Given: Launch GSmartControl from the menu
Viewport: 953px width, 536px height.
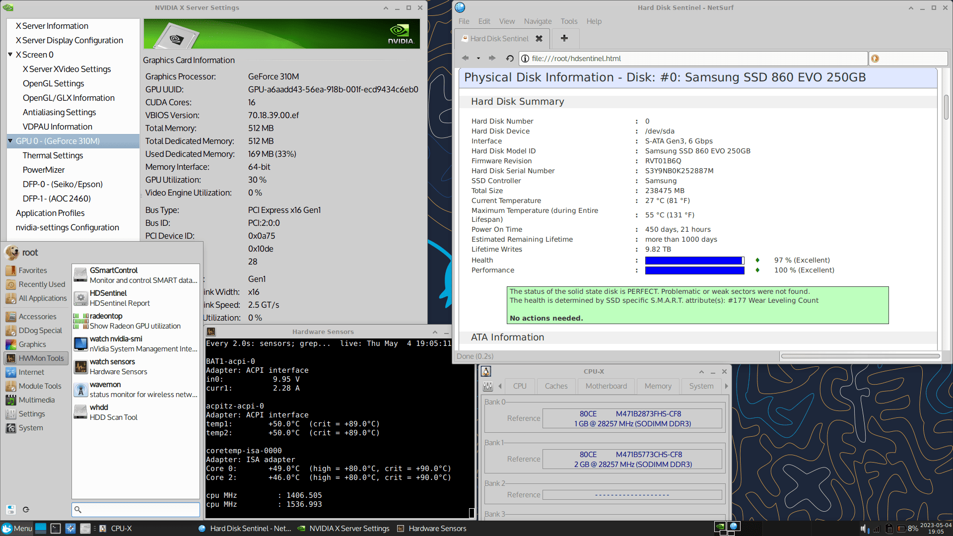Looking at the screenshot, I should [x=136, y=275].
